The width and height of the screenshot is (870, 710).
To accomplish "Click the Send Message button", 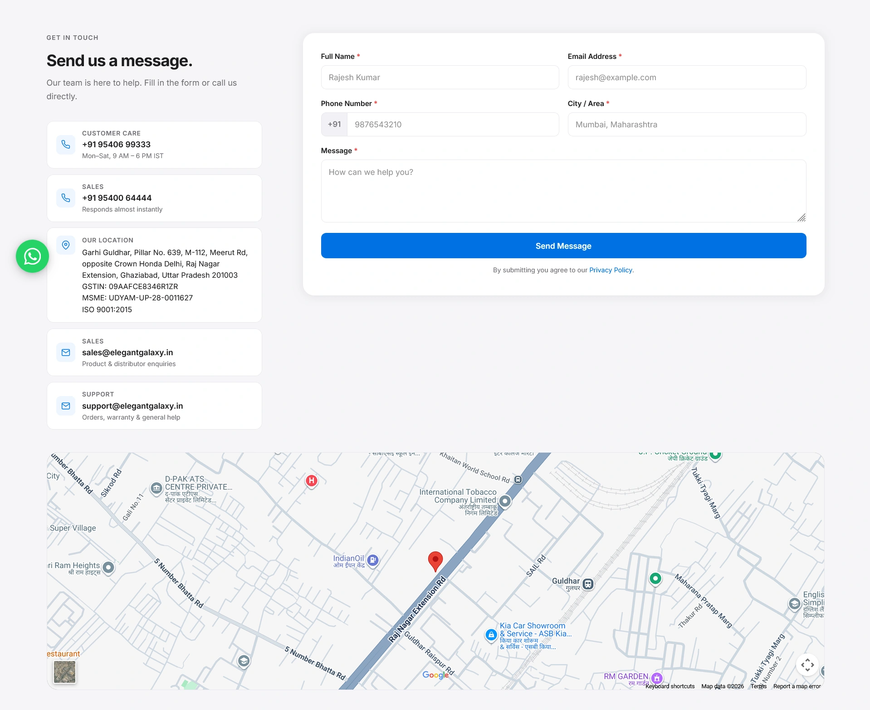I will click(563, 246).
